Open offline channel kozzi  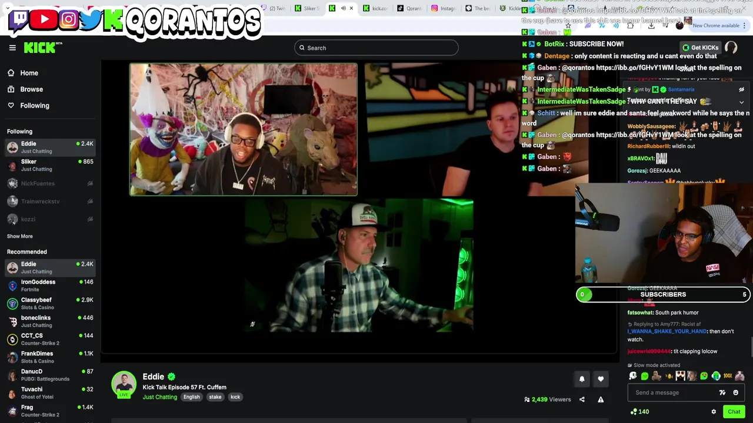click(50, 219)
